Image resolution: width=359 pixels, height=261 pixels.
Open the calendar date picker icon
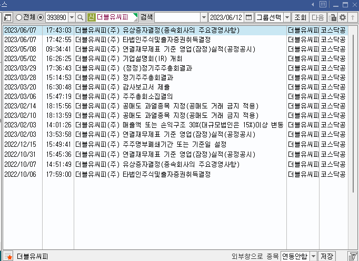[x=248, y=17]
